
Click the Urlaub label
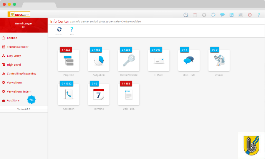coord(219,75)
